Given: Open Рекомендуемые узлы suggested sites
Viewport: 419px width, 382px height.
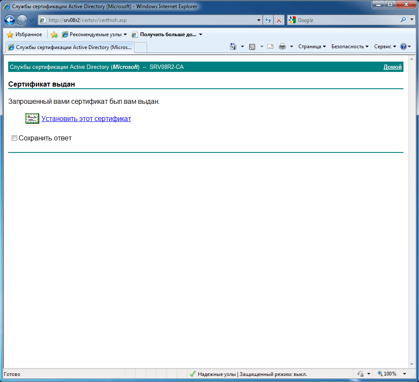Looking at the screenshot, I should (x=94, y=34).
